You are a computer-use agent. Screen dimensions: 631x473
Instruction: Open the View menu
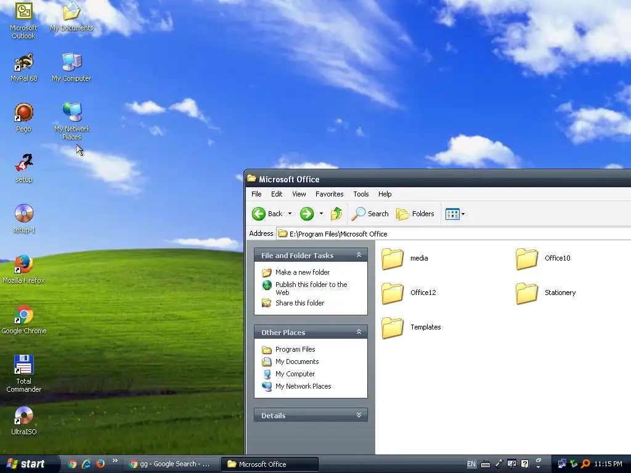[x=299, y=194]
